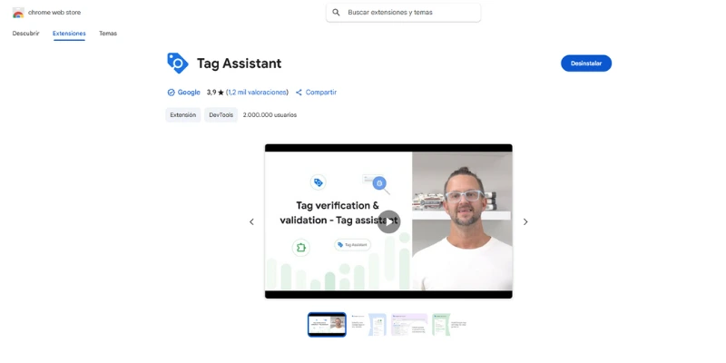Viewport: 726px width, 363px height.
Task: Click the Tag Assistant extension logo
Action: [x=177, y=63]
